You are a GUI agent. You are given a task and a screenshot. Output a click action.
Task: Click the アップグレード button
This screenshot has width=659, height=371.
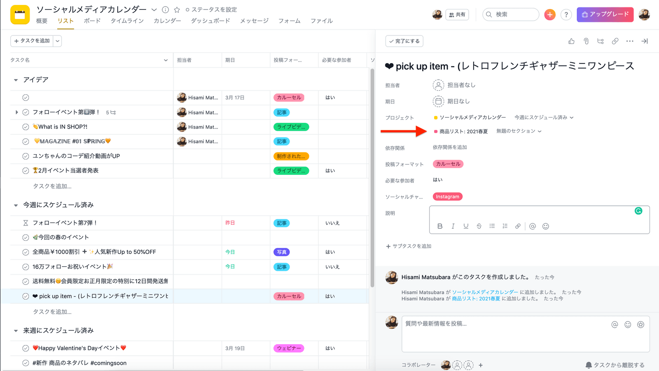(x=605, y=14)
